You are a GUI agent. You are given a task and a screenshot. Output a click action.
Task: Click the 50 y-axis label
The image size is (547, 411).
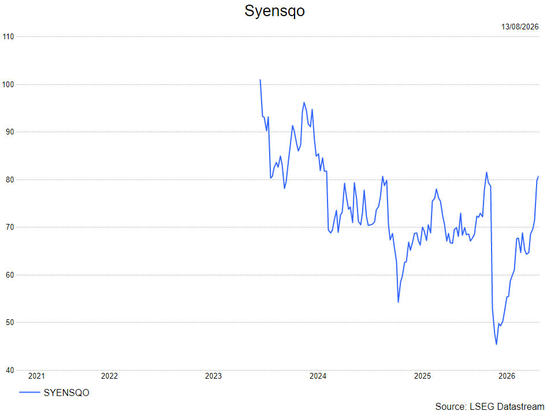point(10,323)
